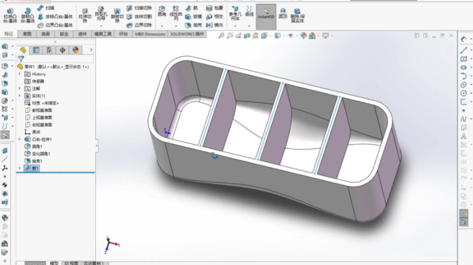Select the 删除/保留实体 delete body tool
The height and width of the screenshot is (265, 473).
pyautogui.click(x=298, y=15)
